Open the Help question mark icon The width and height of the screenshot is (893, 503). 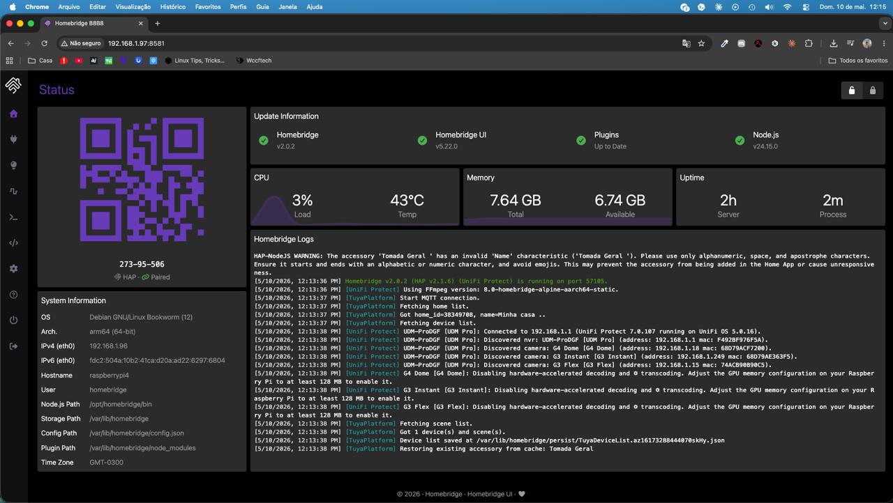coord(13,295)
